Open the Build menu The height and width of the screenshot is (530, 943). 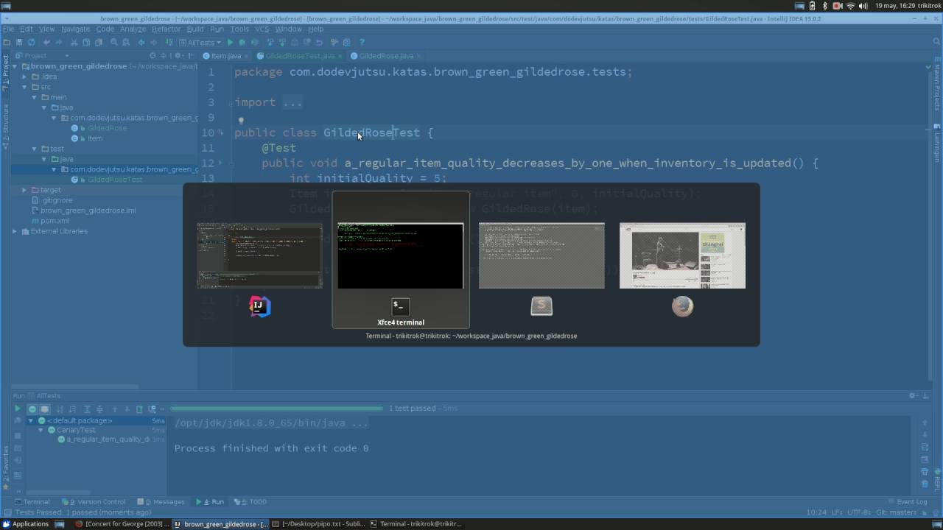pyautogui.click(x=194, y=29)
